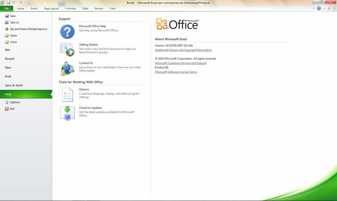Click the Microsoft Office logo

(x=177, y=24)
